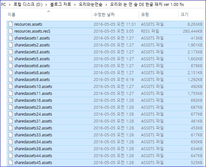Select the sharedassets5.assets file name

tap(32, 59)
